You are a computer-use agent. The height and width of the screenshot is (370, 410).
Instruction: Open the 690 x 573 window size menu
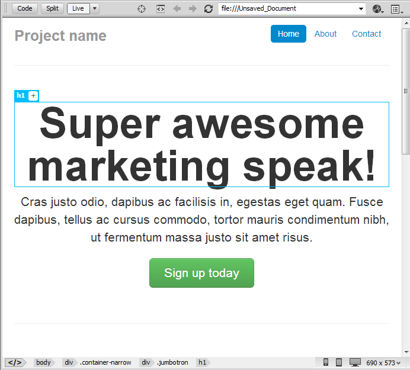pyautogui.click(x=383, y=363)
